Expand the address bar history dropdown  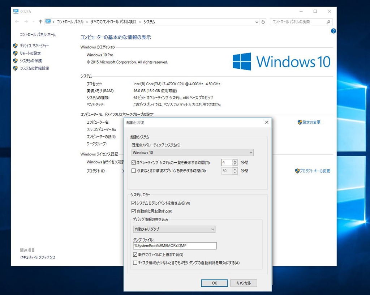coord(257,22)
